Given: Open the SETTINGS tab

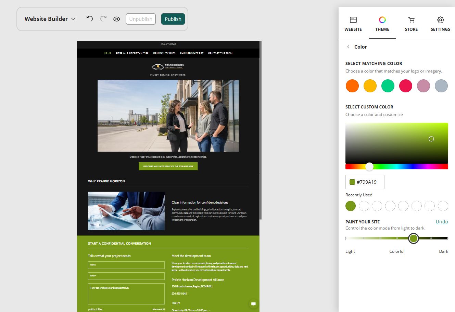Looking at the screenshot, I should 440,24.
